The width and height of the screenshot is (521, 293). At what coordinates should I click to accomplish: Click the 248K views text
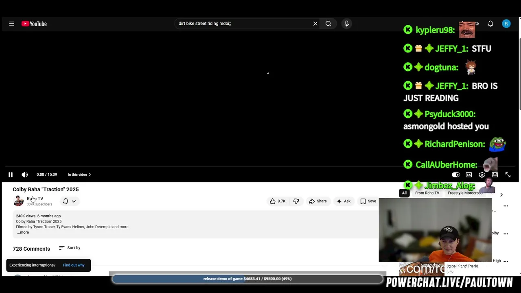(26, 216)
